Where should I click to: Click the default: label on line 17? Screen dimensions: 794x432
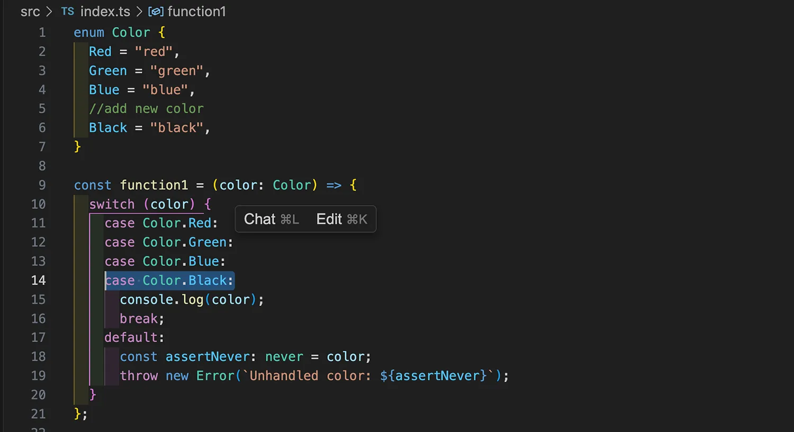point(134,337)
